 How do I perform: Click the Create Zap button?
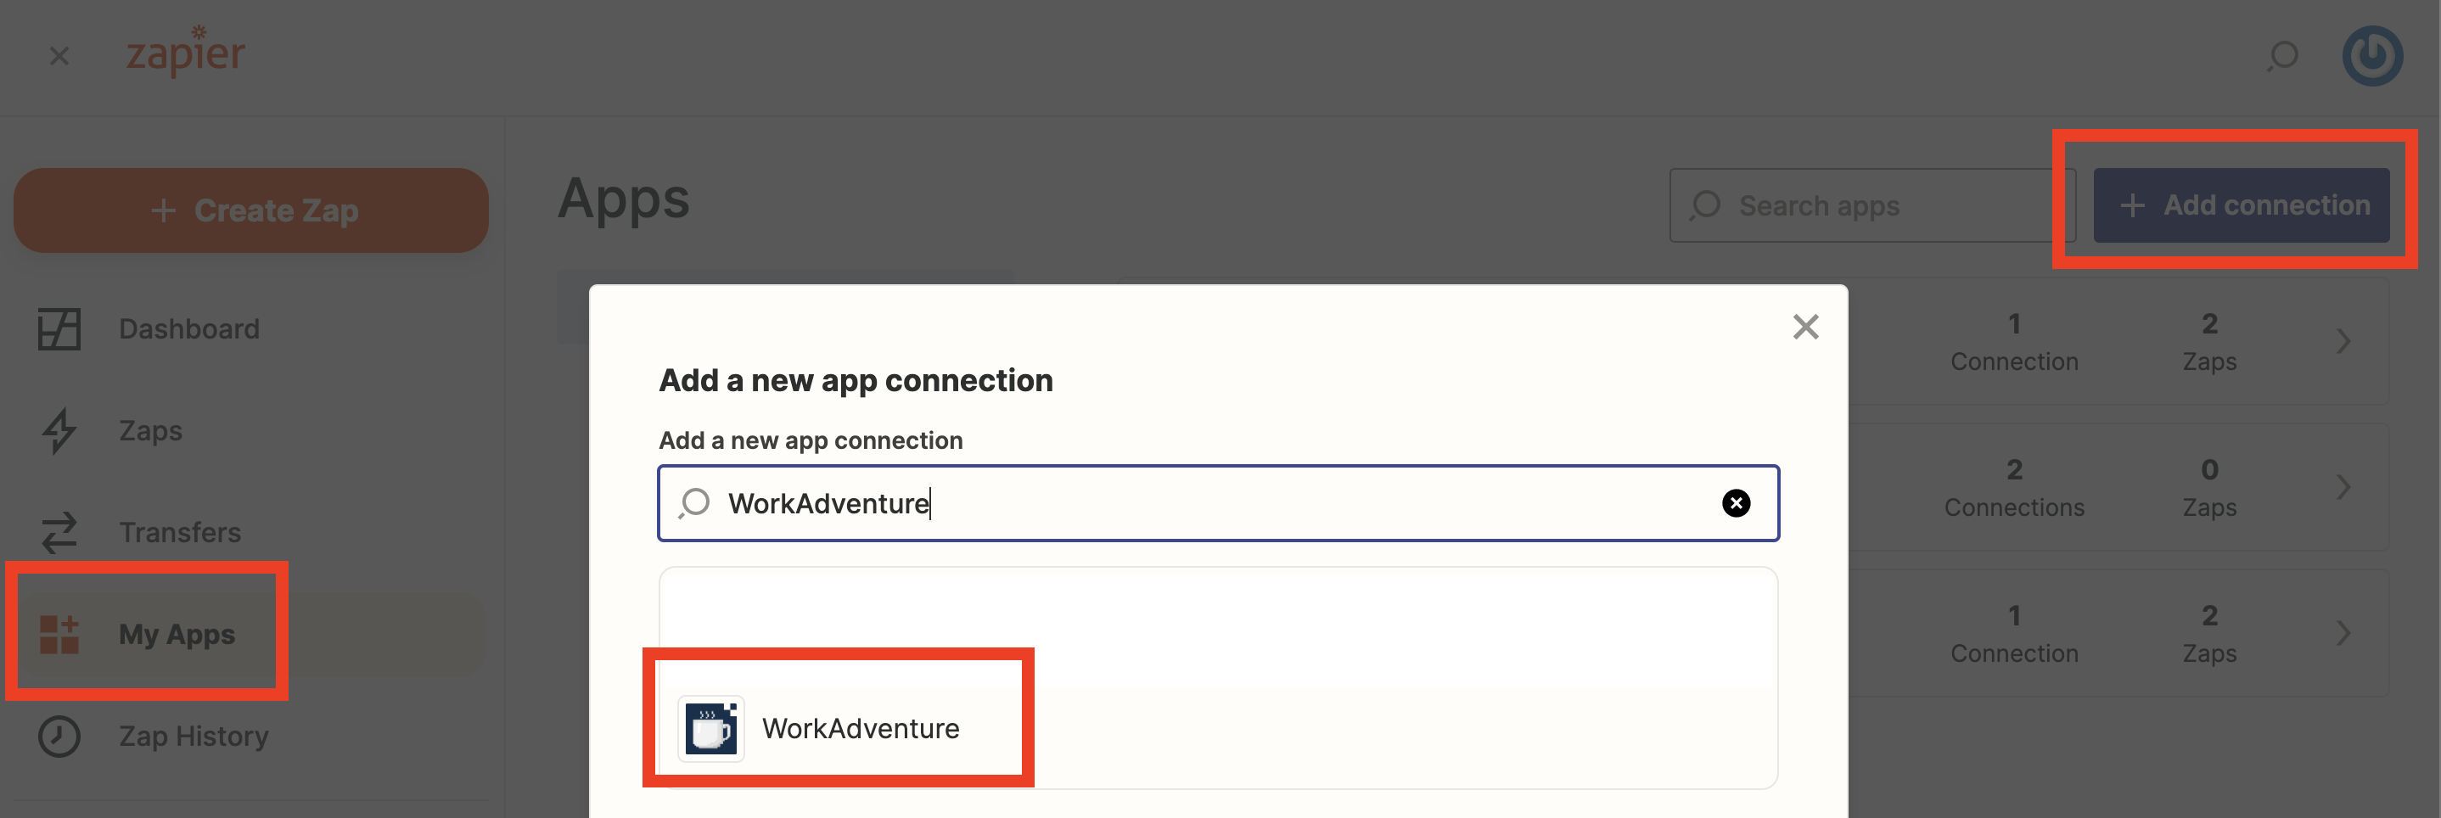pyautogui.click(x=250, y=210)
